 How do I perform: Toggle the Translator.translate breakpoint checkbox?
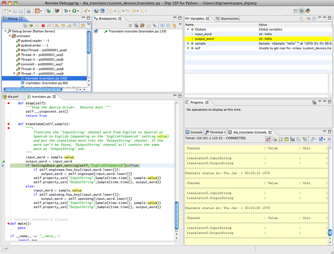(96, 32)
